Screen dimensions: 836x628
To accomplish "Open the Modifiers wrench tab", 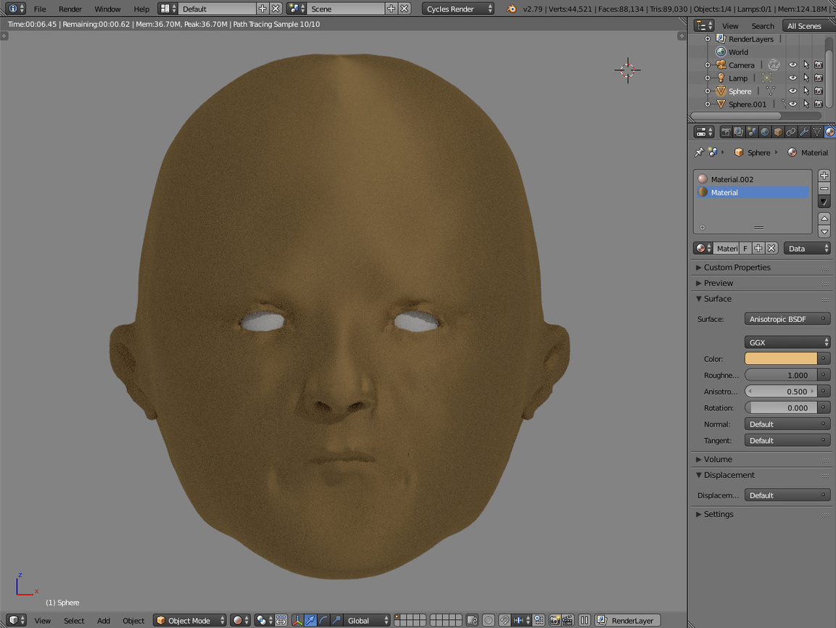I will coord(804,132).
